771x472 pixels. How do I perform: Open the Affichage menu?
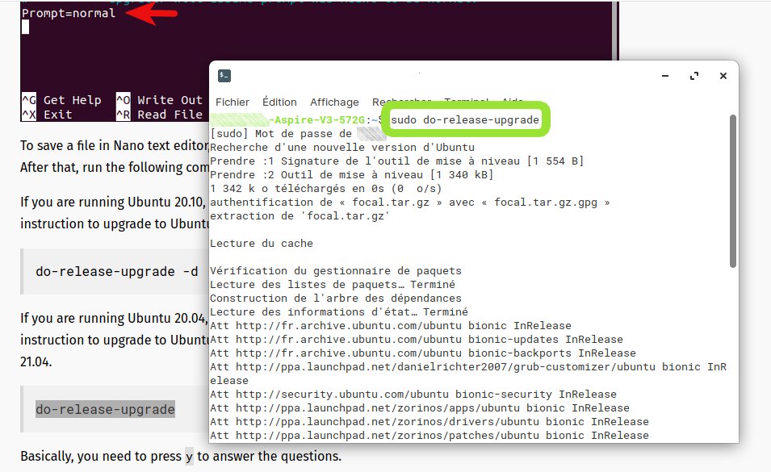point(334,102)
